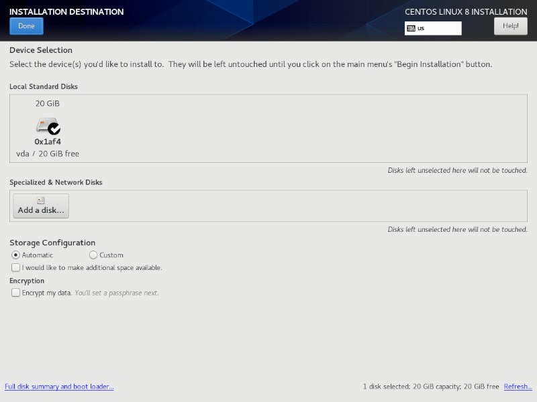The image size is (537, 402).
Task: Click the Refresh link at bottom right
Action: [517, 387]
